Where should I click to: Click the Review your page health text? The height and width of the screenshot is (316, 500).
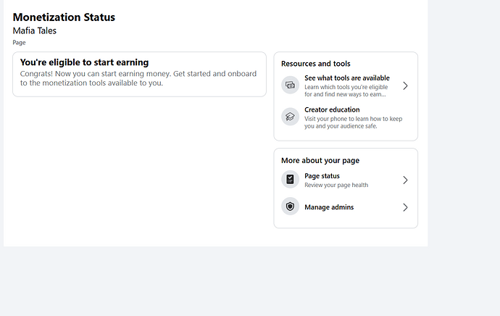coord(336,185)
